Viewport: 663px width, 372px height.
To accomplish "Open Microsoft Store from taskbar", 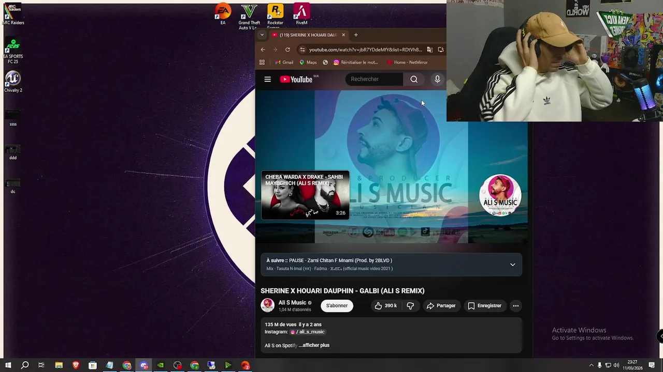I will [92, 365].
